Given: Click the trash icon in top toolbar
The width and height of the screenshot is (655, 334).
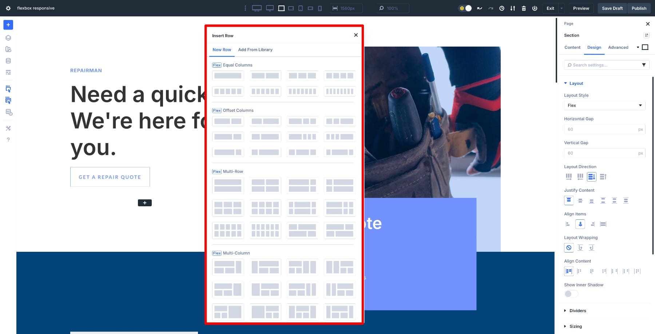Looking at the screenshot, I should click(524, 8).
